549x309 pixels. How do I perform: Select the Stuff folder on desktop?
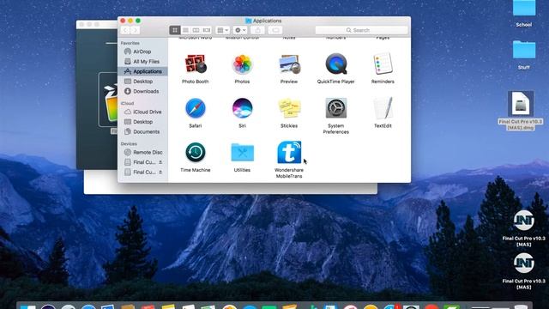click(524, 50)
